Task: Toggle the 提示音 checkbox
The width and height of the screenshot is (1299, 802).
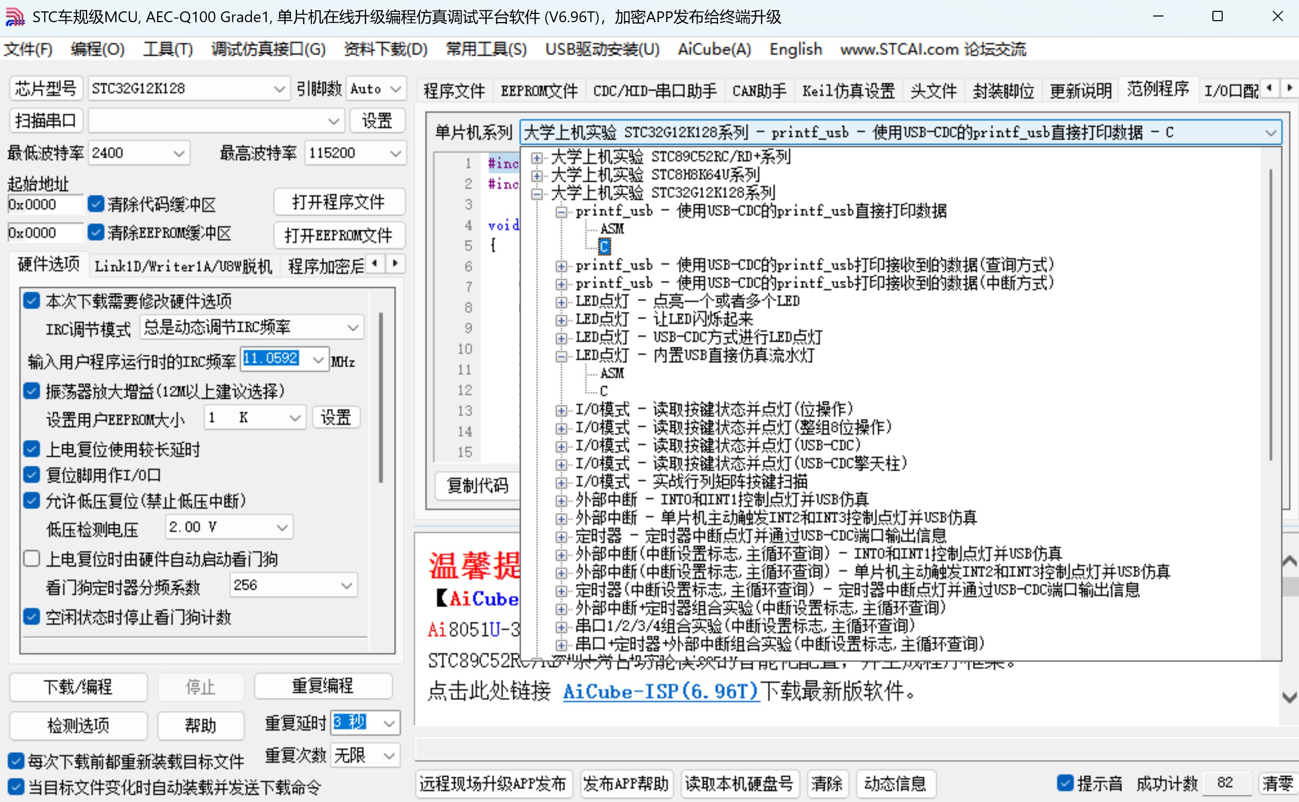Action: pyautogui.click(x=1065, y=783)
